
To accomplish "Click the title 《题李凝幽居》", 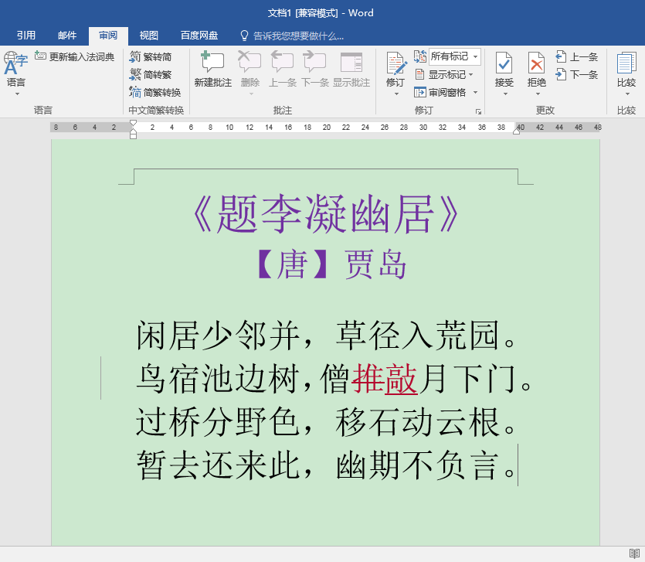I will [x=326, y=213].
